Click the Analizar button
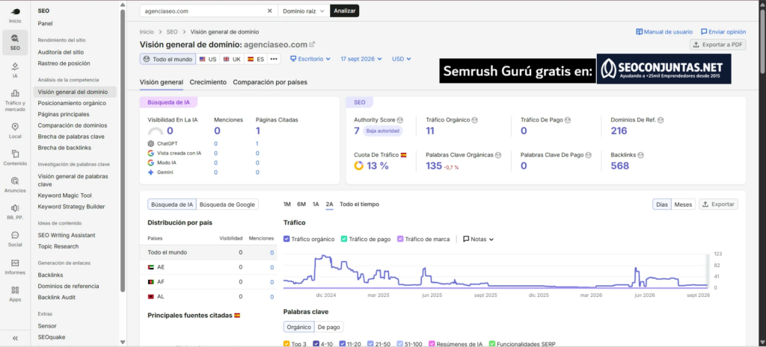Screen dimensions: 766x347 (344, 10)
